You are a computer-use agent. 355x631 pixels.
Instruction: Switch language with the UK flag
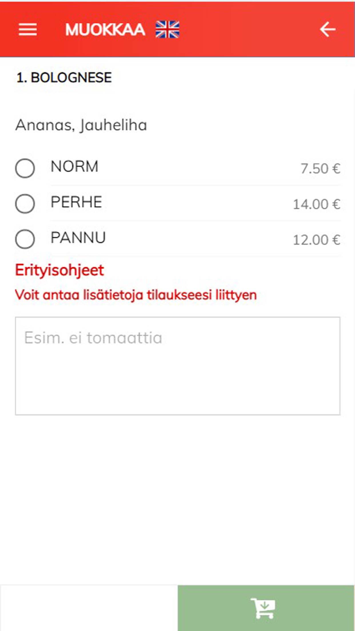pos(167,30)
